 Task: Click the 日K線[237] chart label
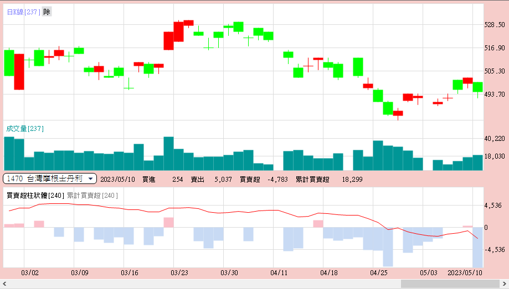(x=24, y=12)
